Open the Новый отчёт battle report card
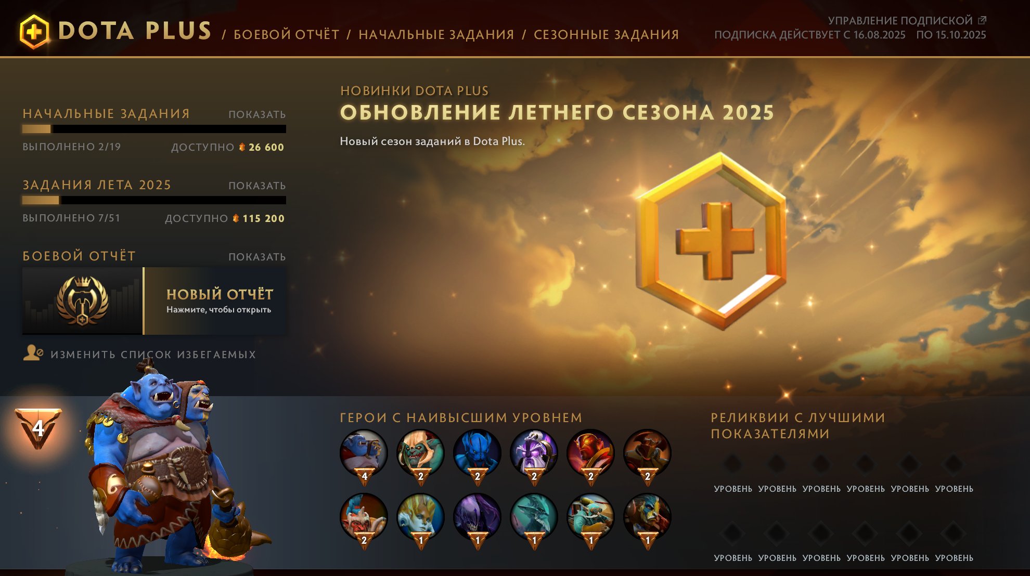 click(x=154, y=301)
